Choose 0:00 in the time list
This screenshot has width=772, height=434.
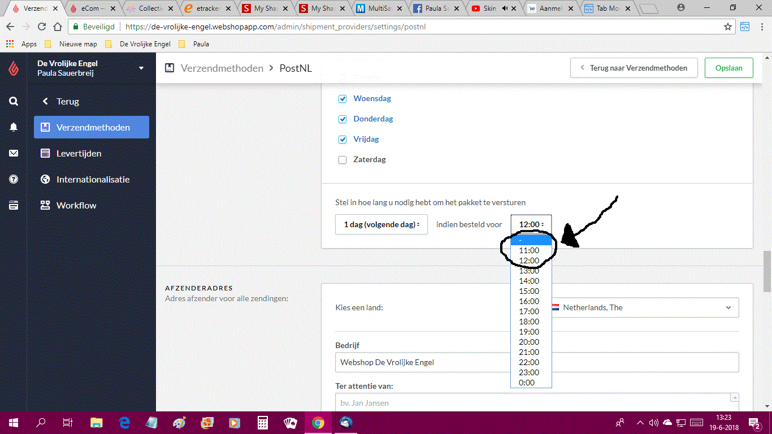tap(531, 383)
